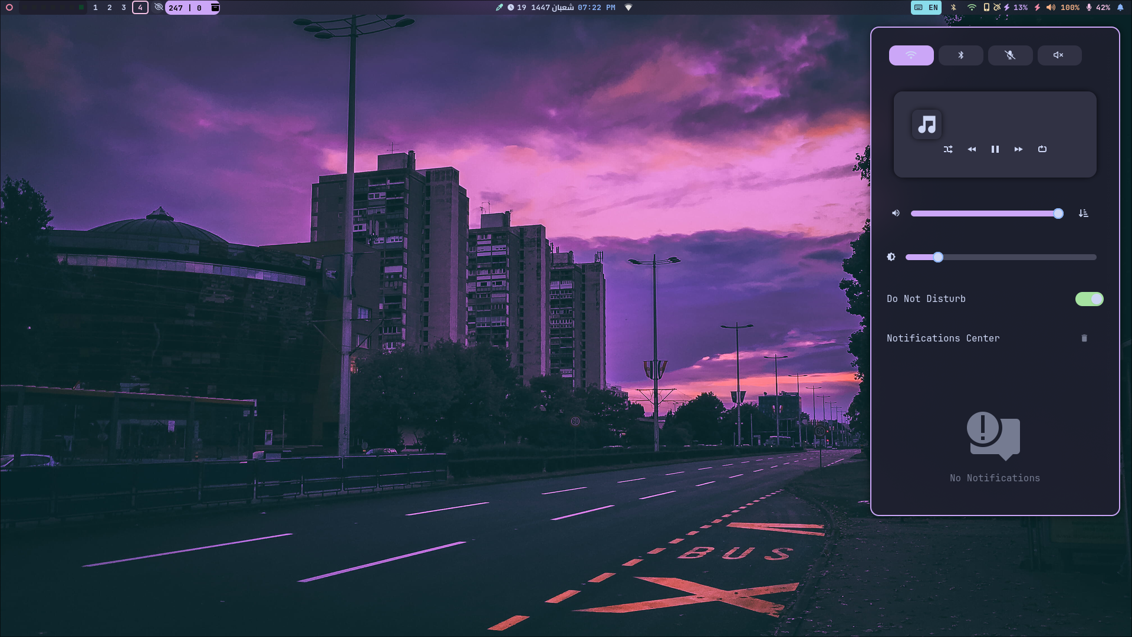
Task: Unmute the microphone quick toggle
Action: (1011, 55)
